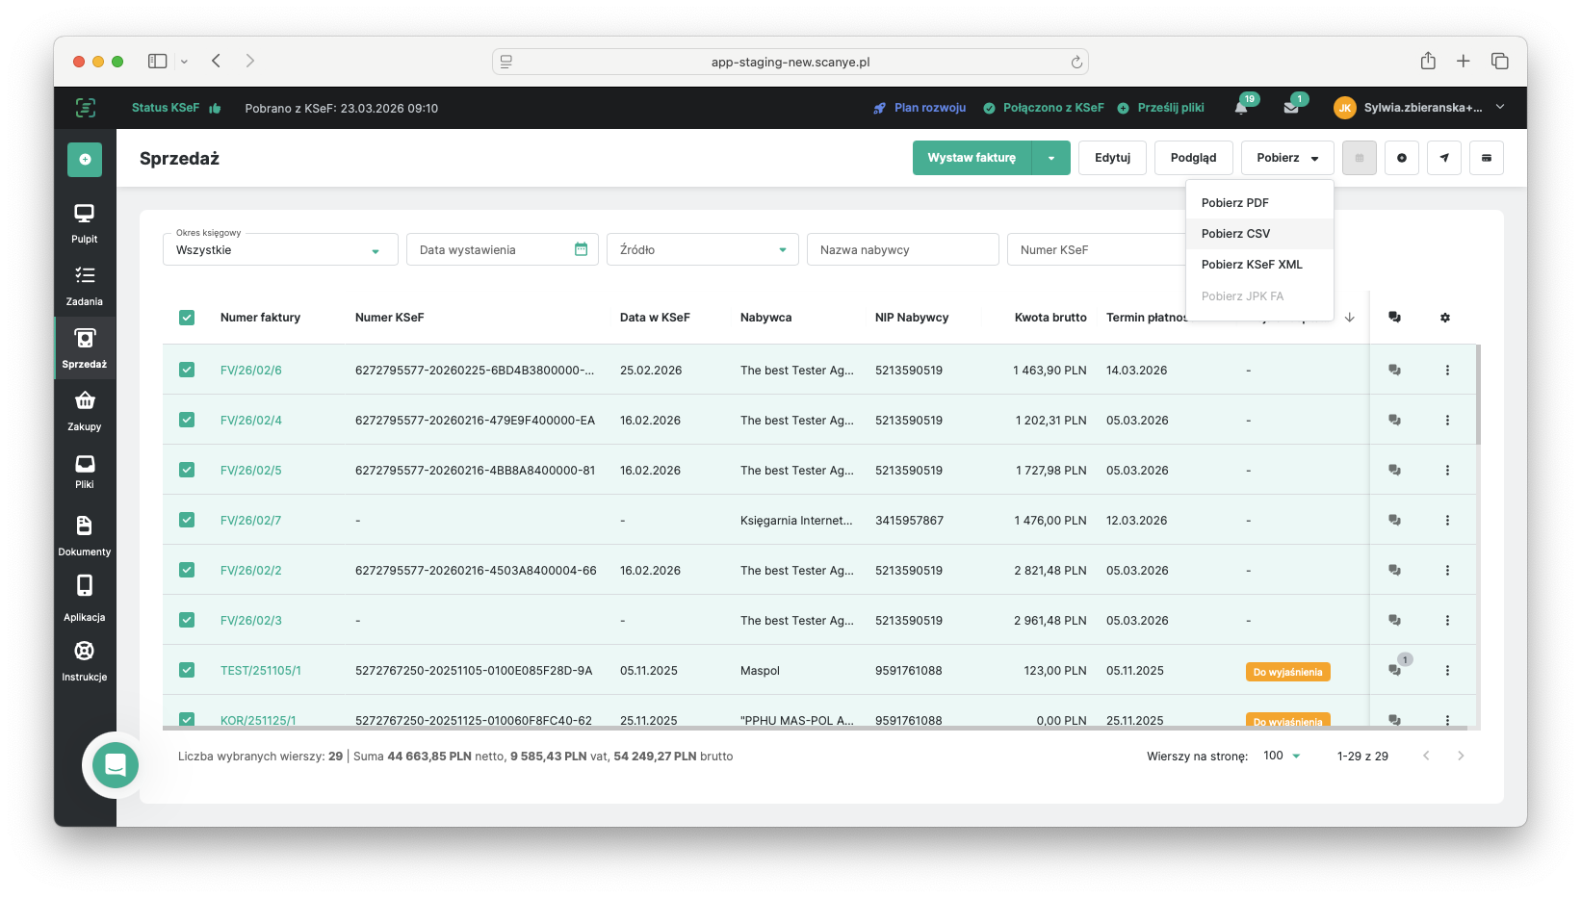The width and height of the screenshot is (1581, 898).
Task: Change rows per page value 100
Action: pyautogui.click(x=1282, y=756)
